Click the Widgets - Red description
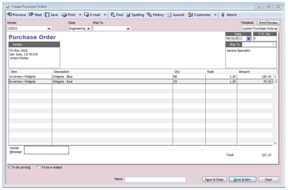Viewport: 288px width, 190px height. pyautogui.click(x=62, y=82)
